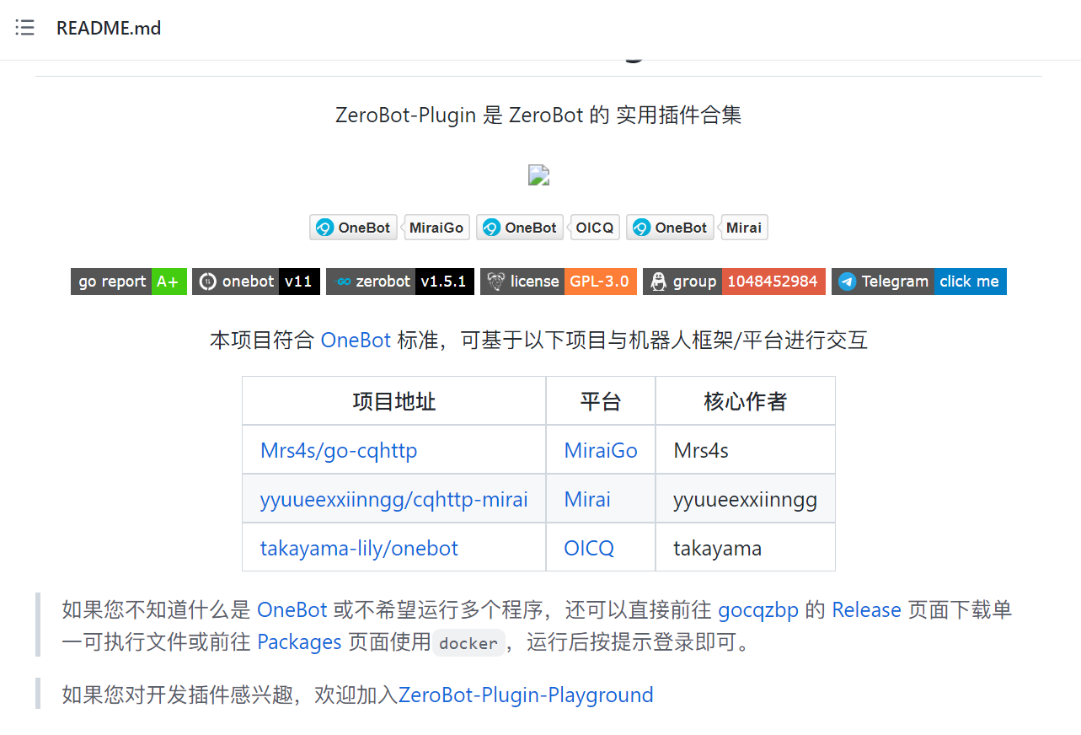Open the takayama-lily/onebot link
This screenshot has height=735, width=1081.
click(x=358, y=548)
